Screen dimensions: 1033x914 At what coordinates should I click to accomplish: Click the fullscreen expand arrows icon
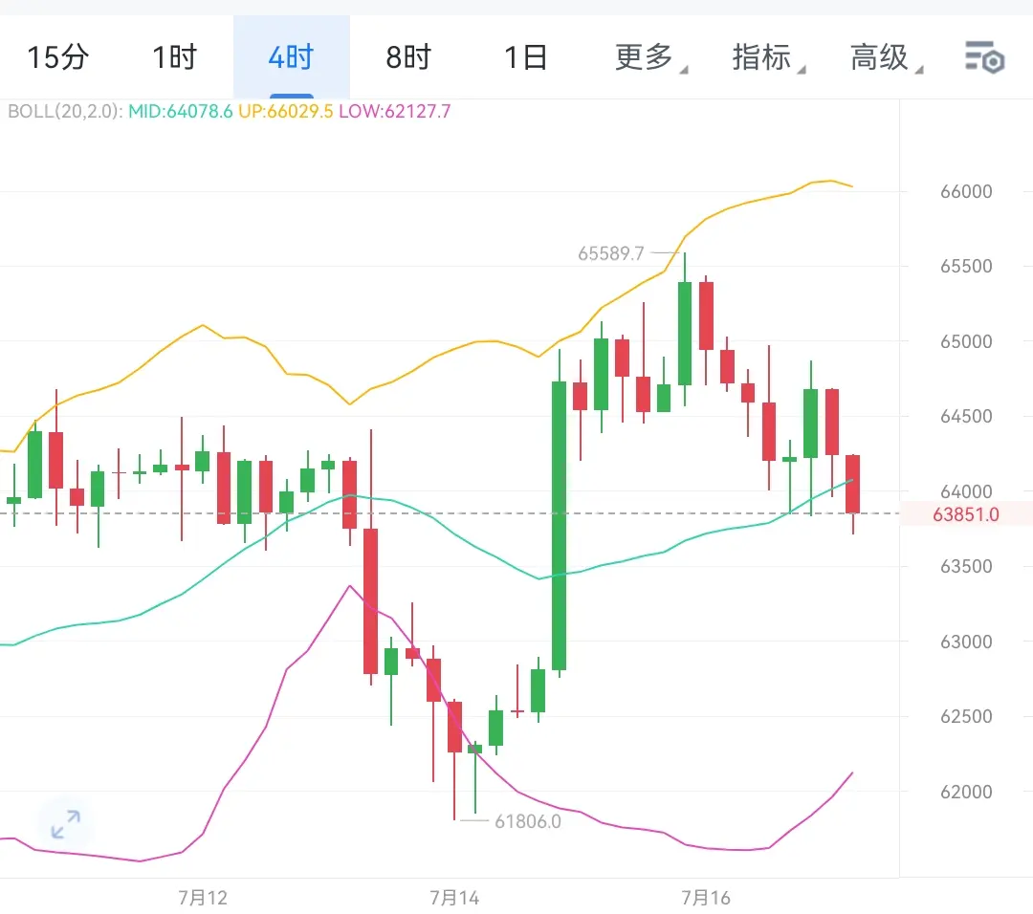pyautogui.click(x=66, y=824)
